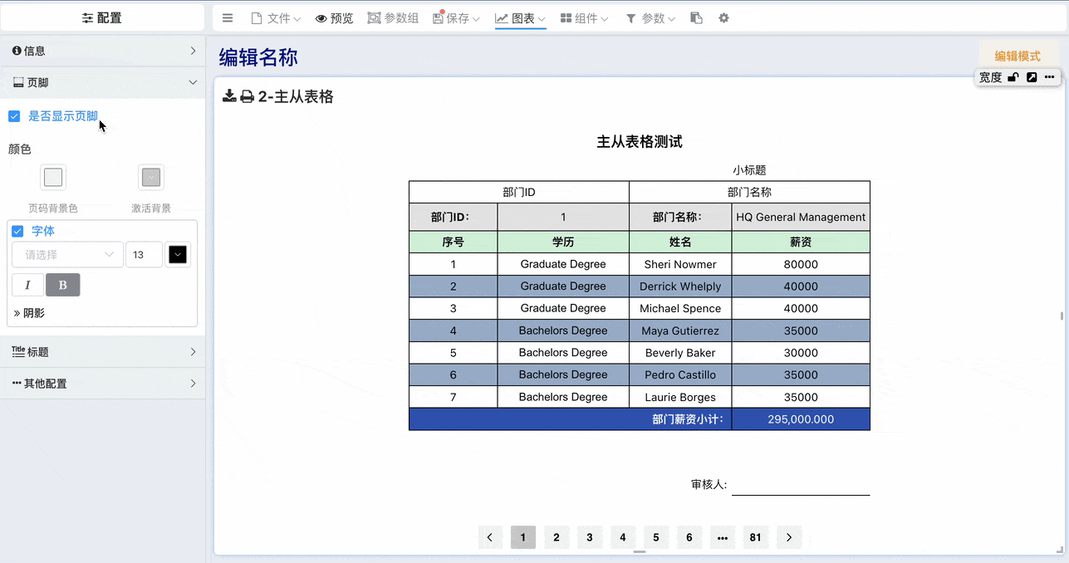Click the 部门薪资小计 label cell
The height and width of the screenshot is (563, 1069).
coord(570,419)
